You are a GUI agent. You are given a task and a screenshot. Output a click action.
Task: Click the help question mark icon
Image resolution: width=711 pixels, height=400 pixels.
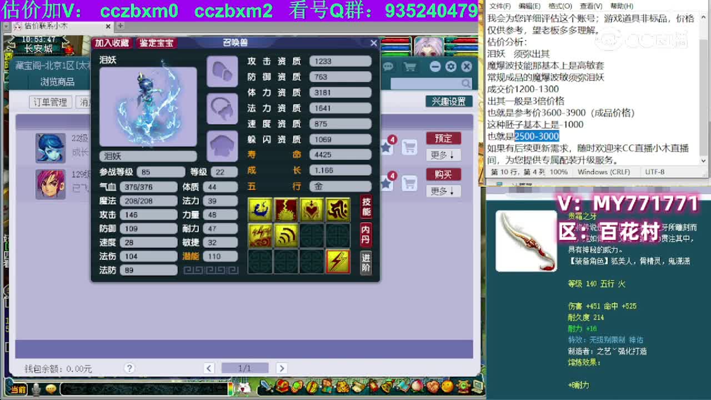[129, 368]
